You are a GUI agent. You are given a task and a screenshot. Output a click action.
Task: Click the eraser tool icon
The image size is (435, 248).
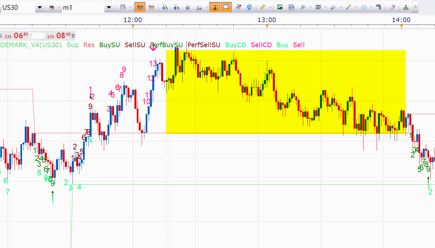point(392,7)
